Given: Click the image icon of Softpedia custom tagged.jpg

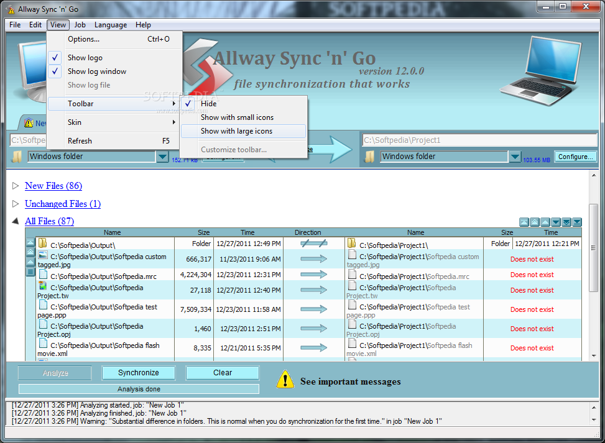Looking at the screenshot, I should pos(43,255).
